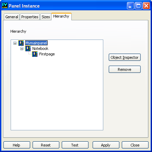Click the Firstpage node icon
152x152 pixels.
[35, 54]
